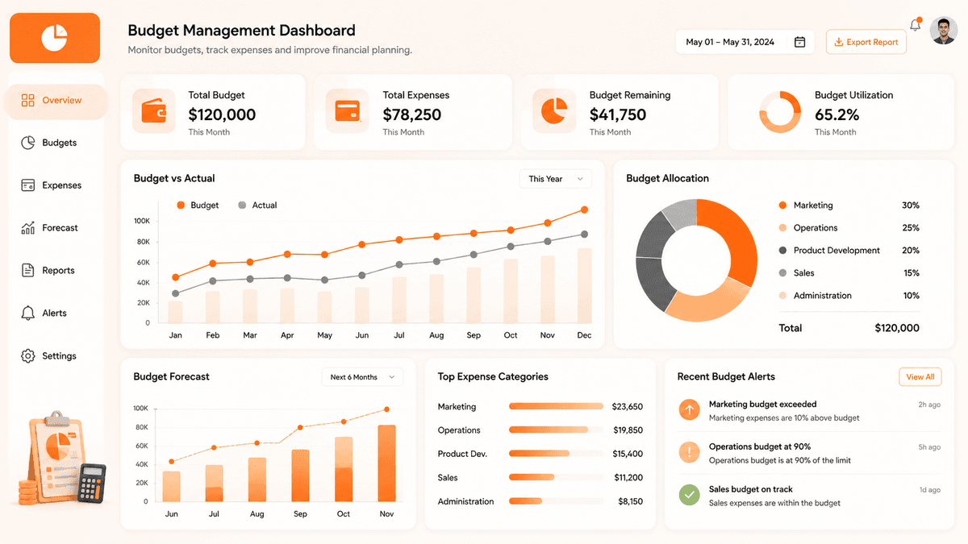Screen dimensions: 968x544
Task: Click the $120,000 Total Budget value
Action: [222, 114]
